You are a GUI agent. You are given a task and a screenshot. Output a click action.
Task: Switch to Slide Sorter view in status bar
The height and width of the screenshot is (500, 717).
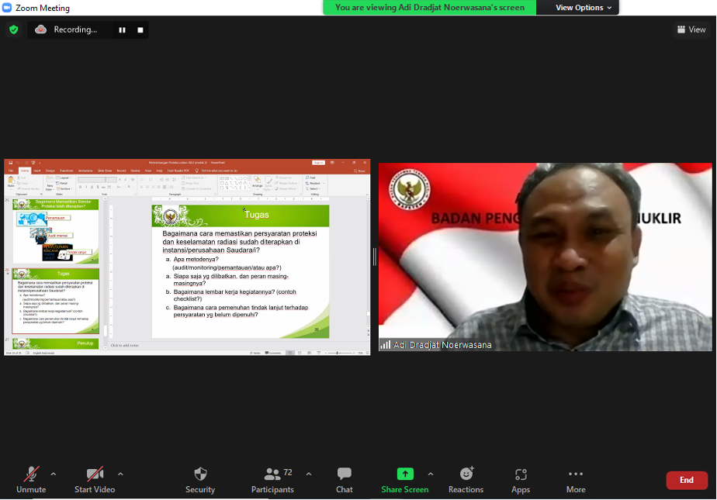coord(300,353)
